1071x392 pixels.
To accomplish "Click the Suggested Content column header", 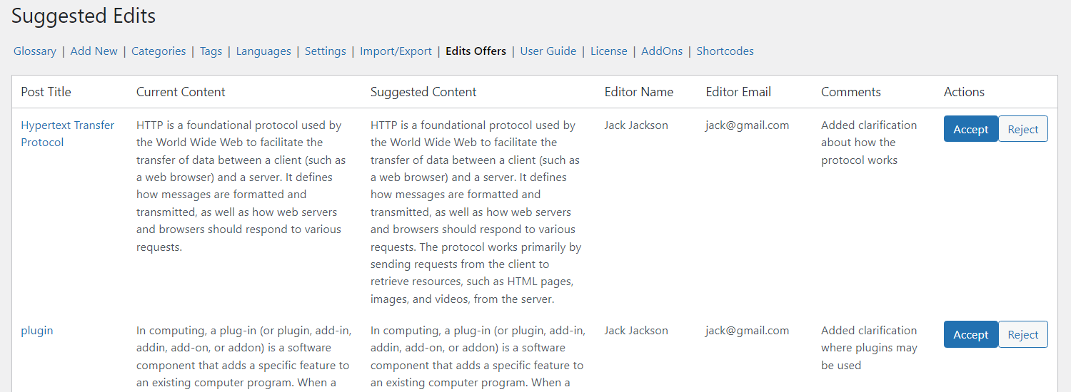I will 423,92.
